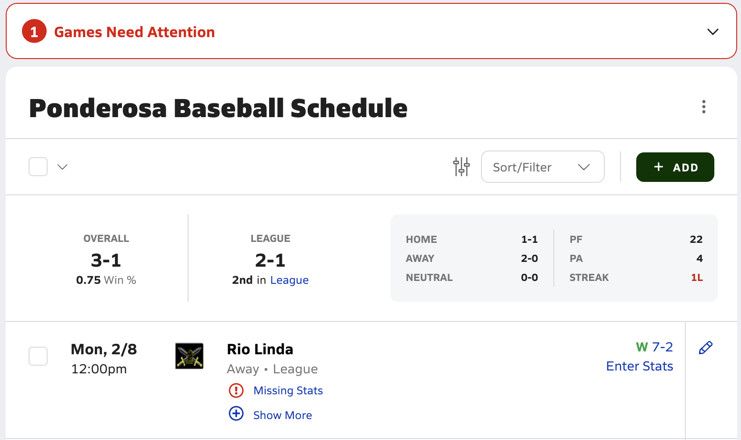This screenshot has height=440, width=741.
Task: Click the Enter Stats link
Action: (x=640, y=366)
